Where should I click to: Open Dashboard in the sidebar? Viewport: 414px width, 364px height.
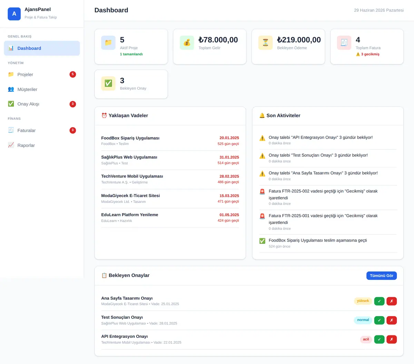tap(42, 48)
